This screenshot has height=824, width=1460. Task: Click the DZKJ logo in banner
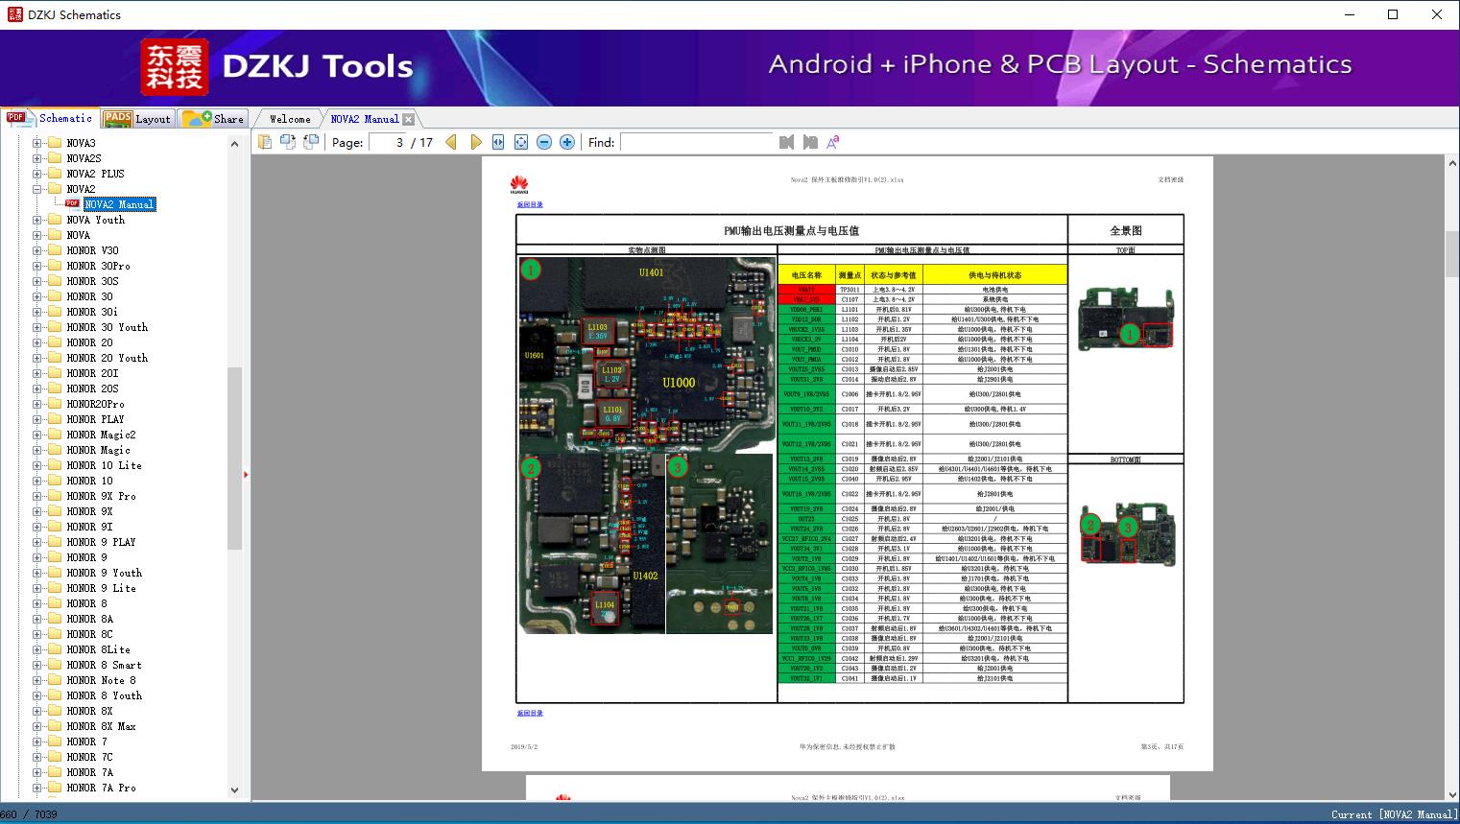click(174, 66)
